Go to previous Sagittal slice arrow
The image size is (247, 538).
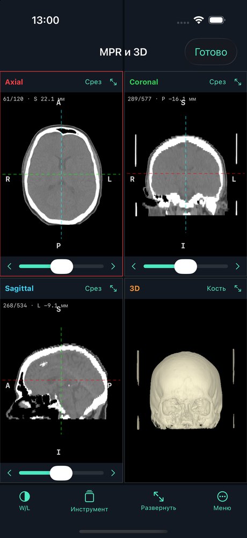[x=10, y=473]
